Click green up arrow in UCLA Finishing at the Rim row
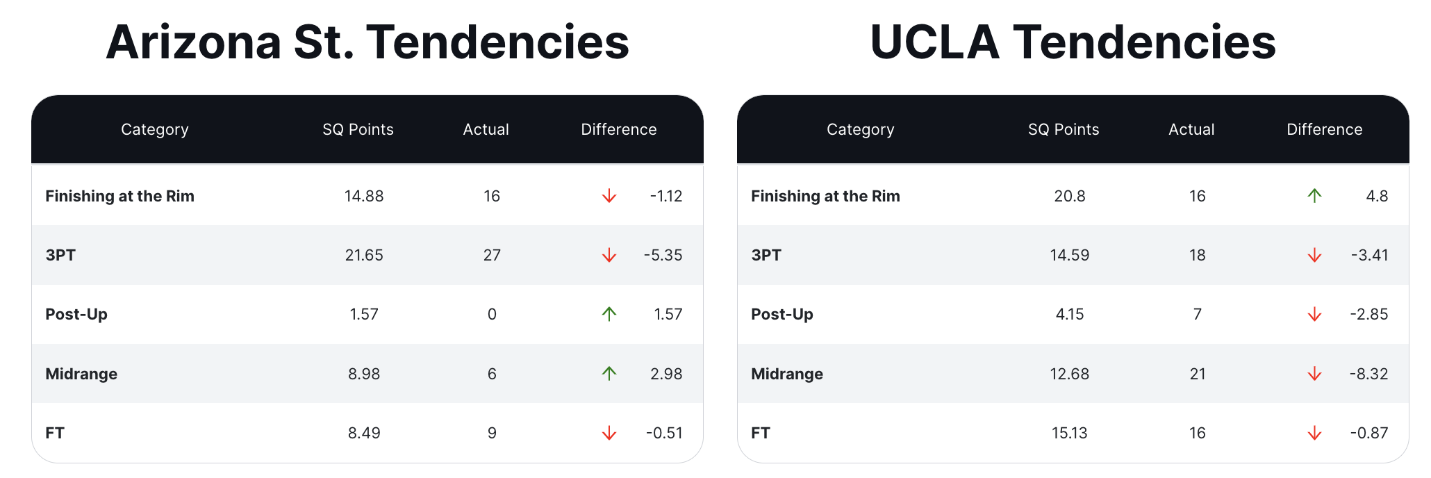This screenshot has width=1431, height=478. pyautogui.click(x=1314, y=196)
